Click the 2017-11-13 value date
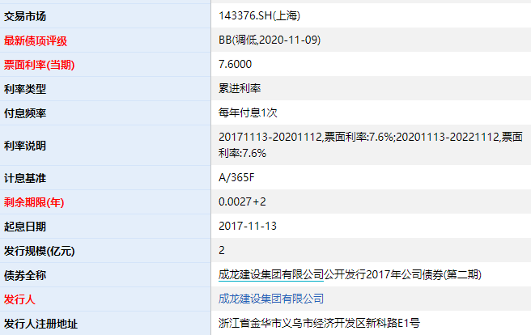This screenshot has width=531, height=335. tap(246, 226)
